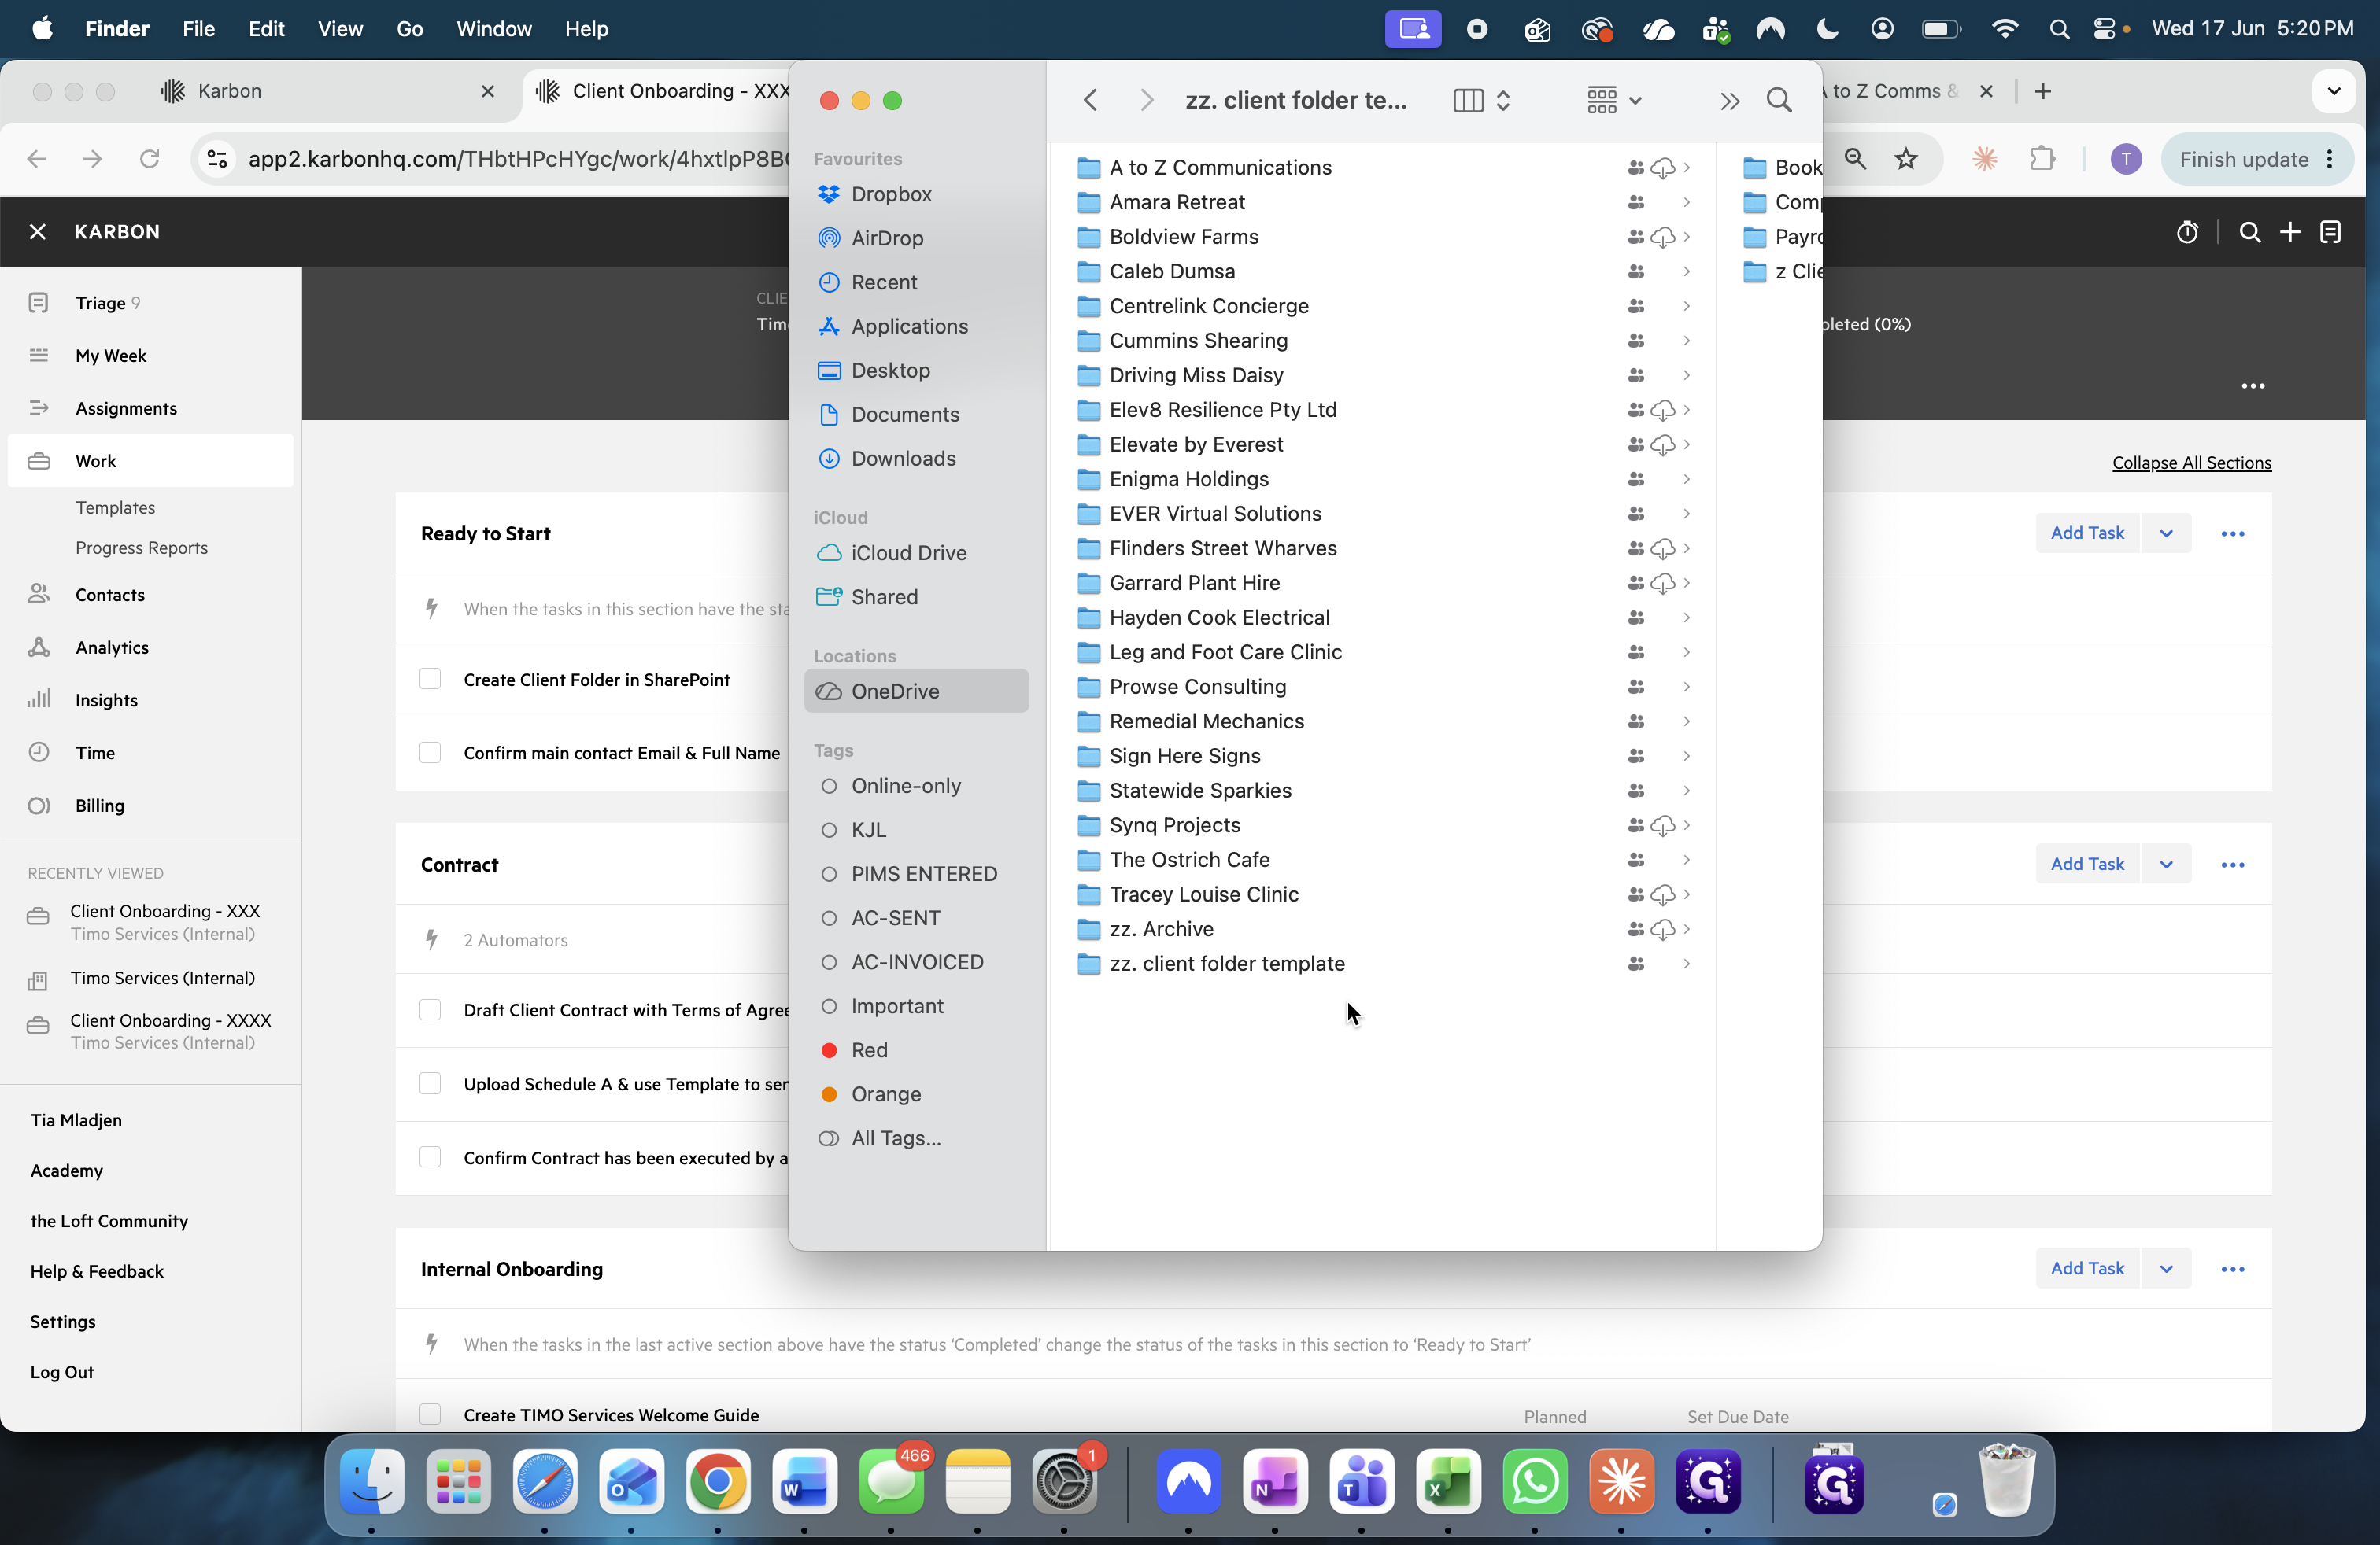Open Ready to Start section options menu
2380x1545 pixels.
[x=2232, y=533]
